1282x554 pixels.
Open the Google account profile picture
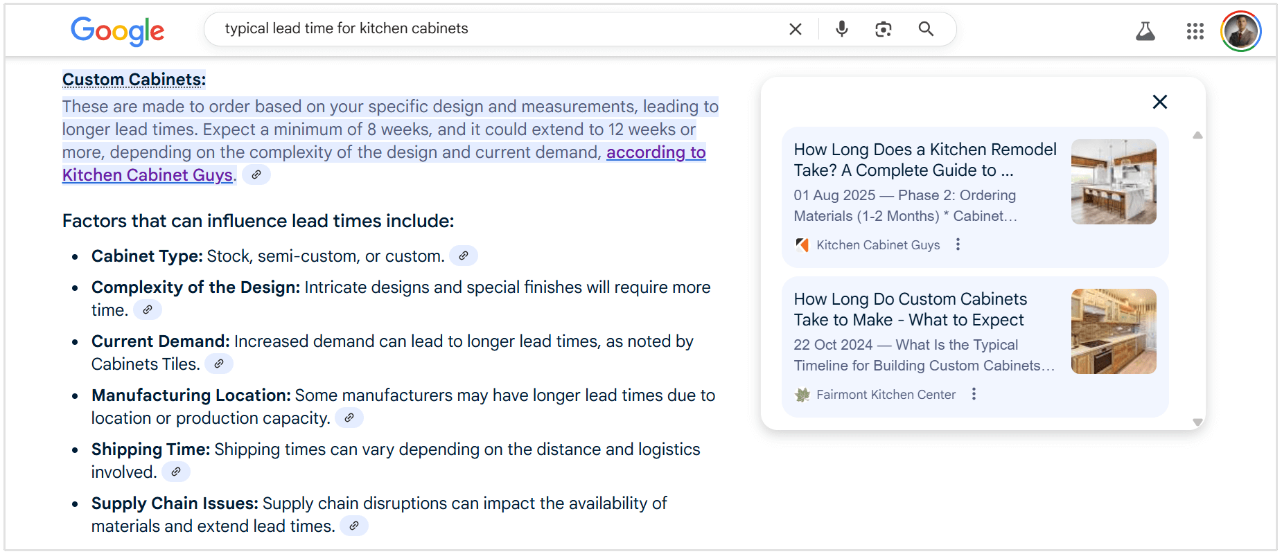coord(1240,31)
